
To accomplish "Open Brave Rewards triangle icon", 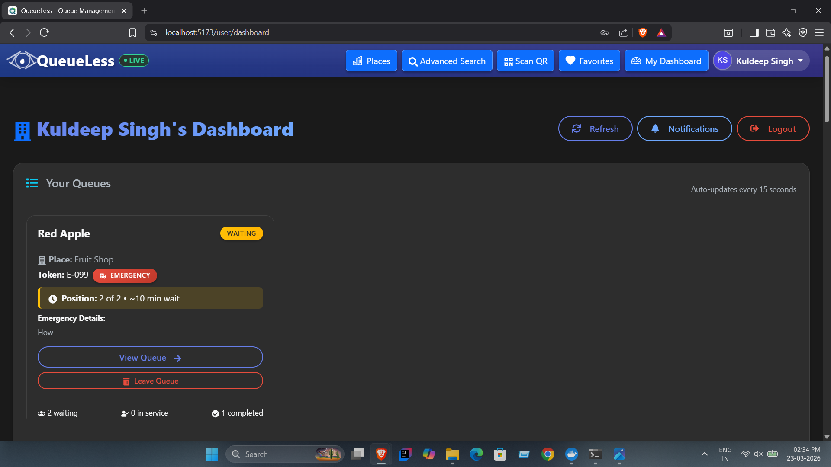I will pos(661,32).
